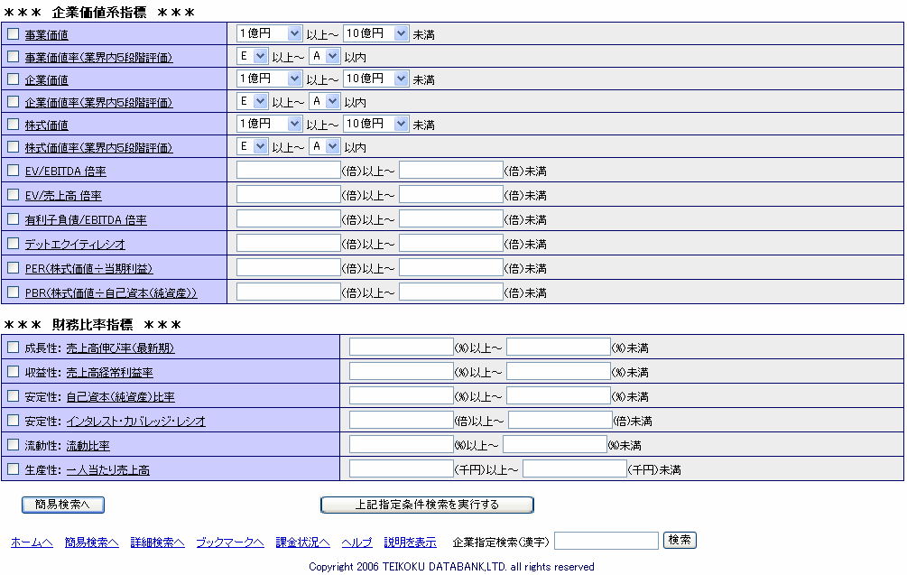Go to ホームへ footer link
This screenshot has width=907, height=575.
(x=32, y=542)
